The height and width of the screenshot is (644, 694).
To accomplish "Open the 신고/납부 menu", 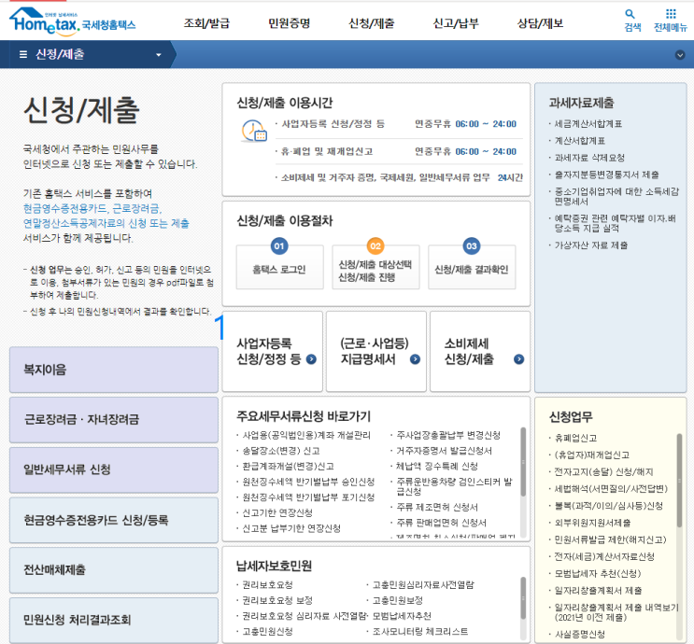I will (456, 23).
